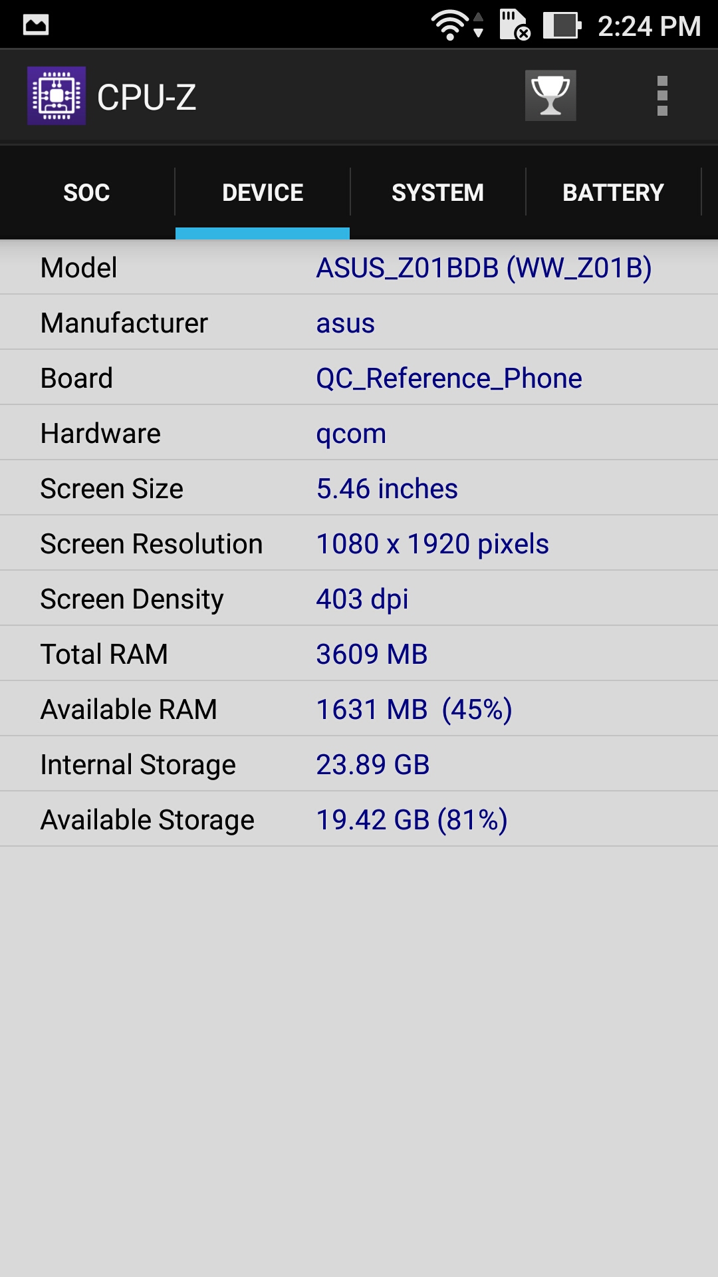Image resolution: width=718 pixels, height=1277 pixels.
Task: Select the DEVICE tab
Action: tap(263, 193)
